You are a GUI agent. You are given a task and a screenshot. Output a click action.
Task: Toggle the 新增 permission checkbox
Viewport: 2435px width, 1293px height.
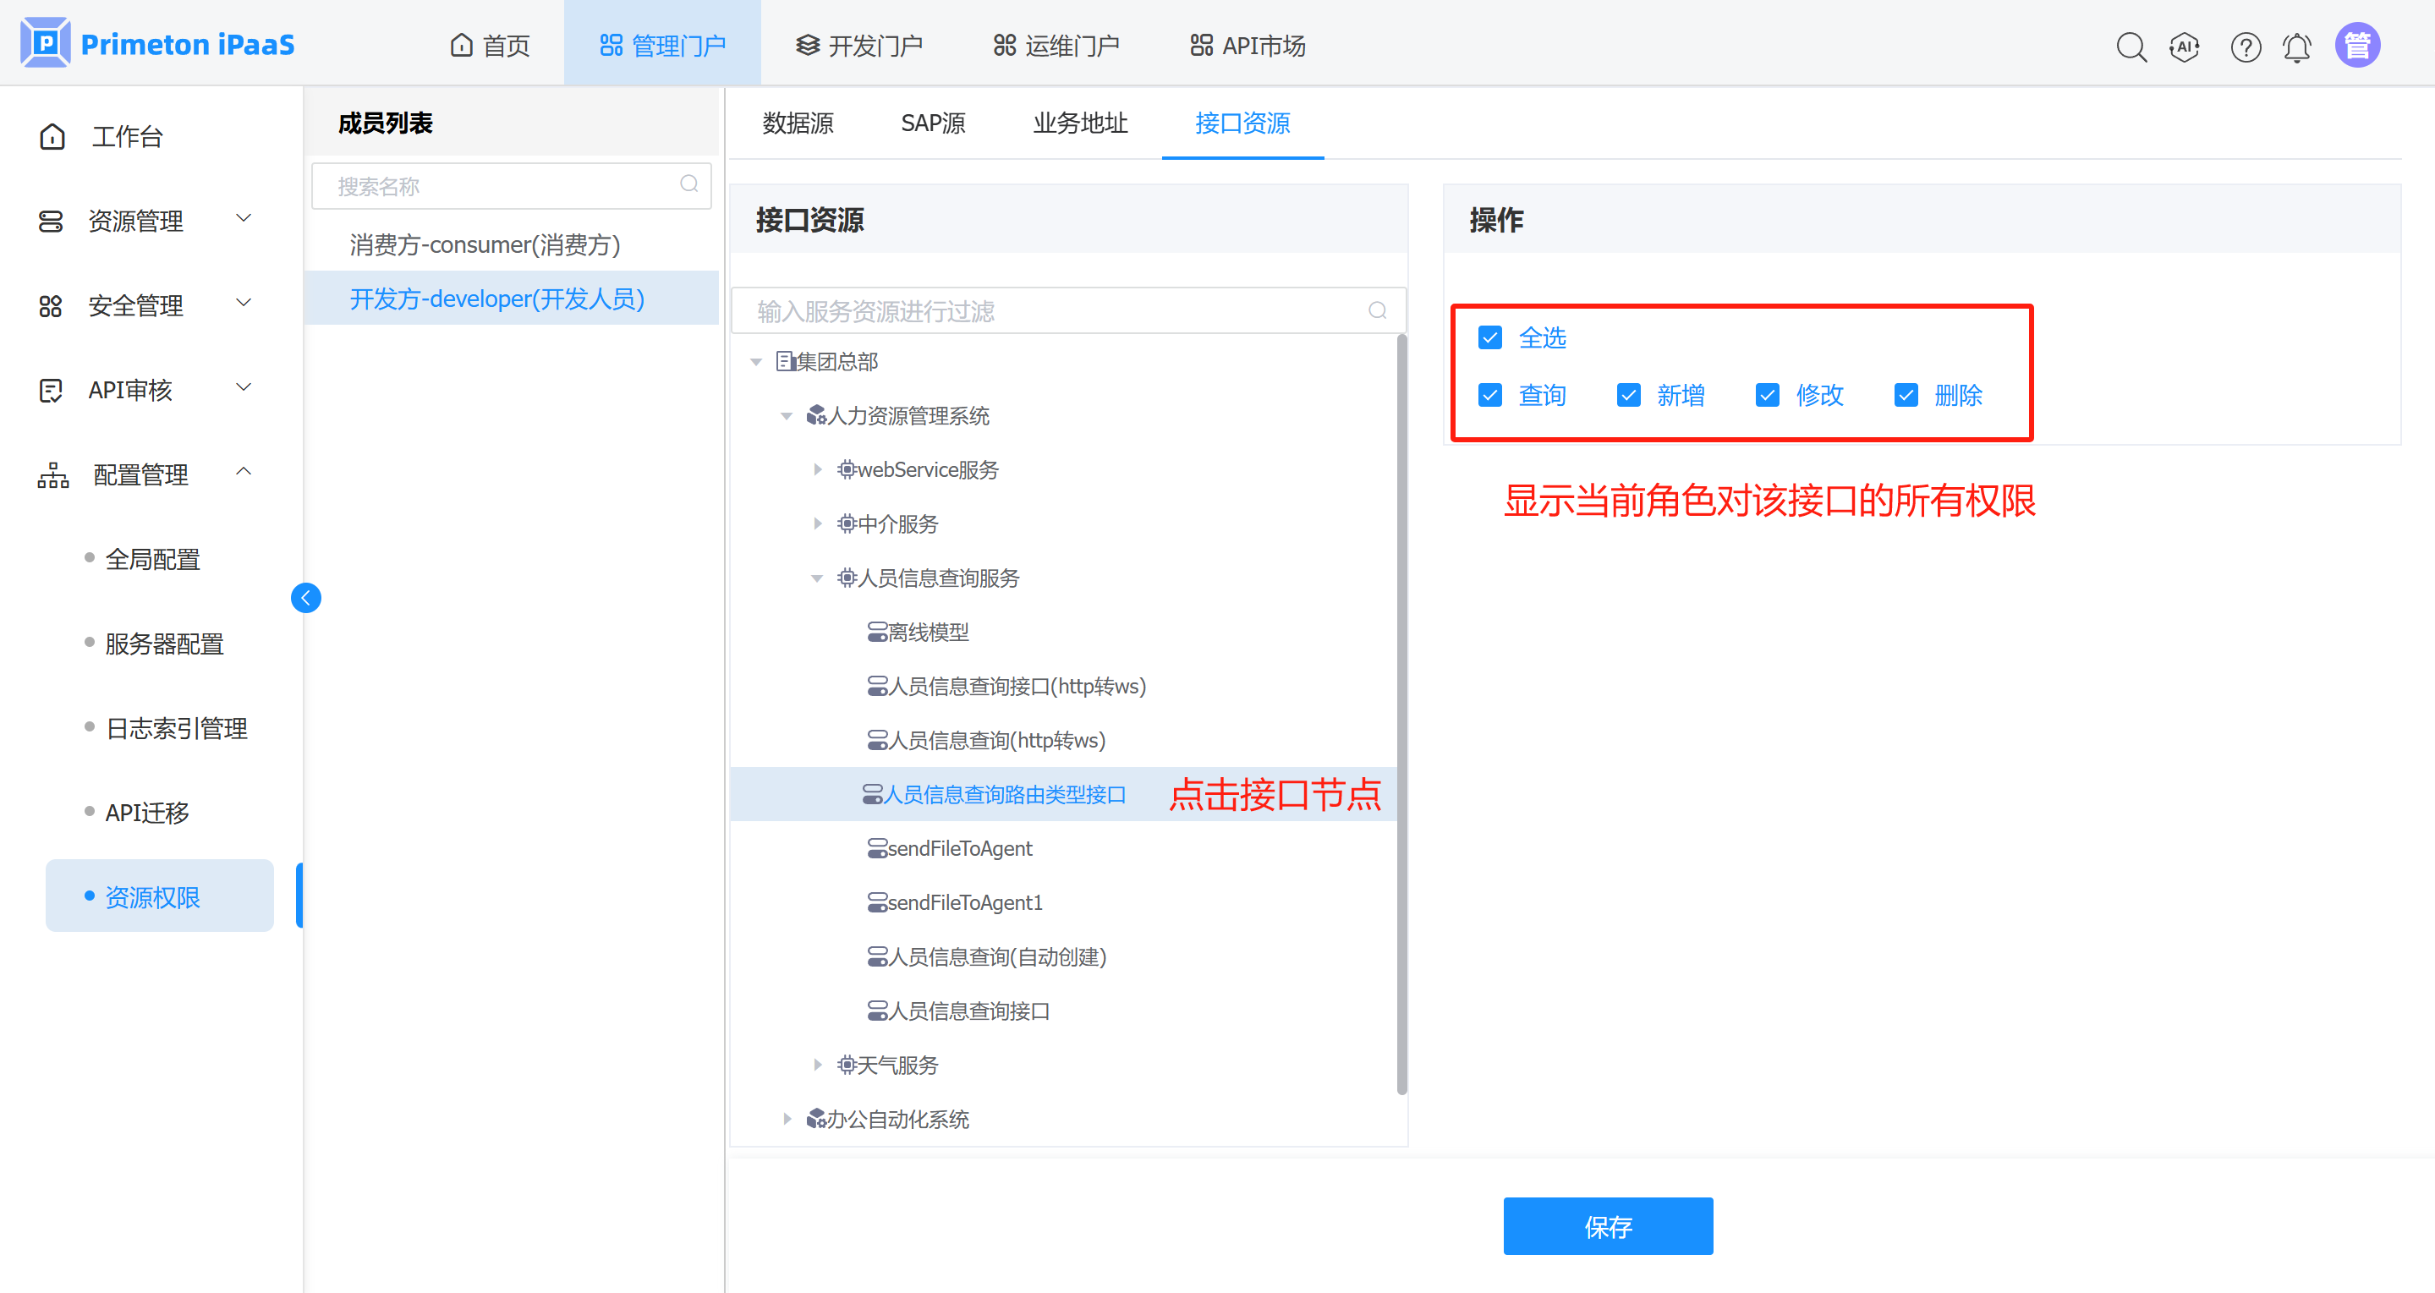click(1629, 395)
